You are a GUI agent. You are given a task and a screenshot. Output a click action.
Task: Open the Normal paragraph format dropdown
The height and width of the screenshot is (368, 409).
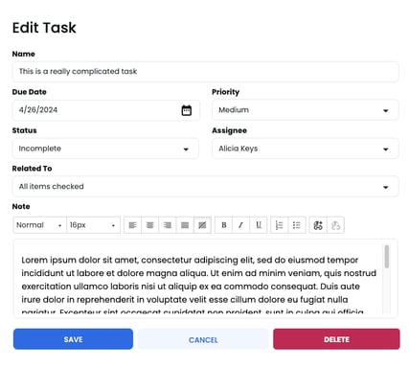click(40, 225)
